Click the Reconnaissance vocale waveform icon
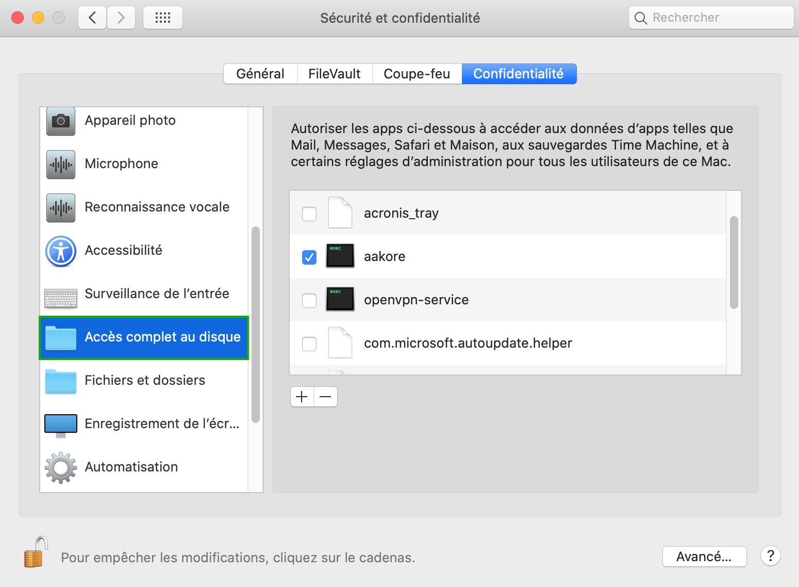Image resolution: width=799 pixels, height=587 pixels. (61, 208)
